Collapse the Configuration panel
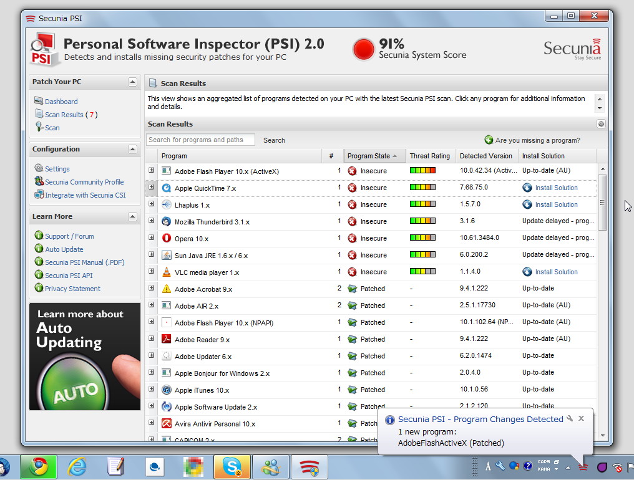The width and height of the screenshot is (634, 480). (132, 150)
